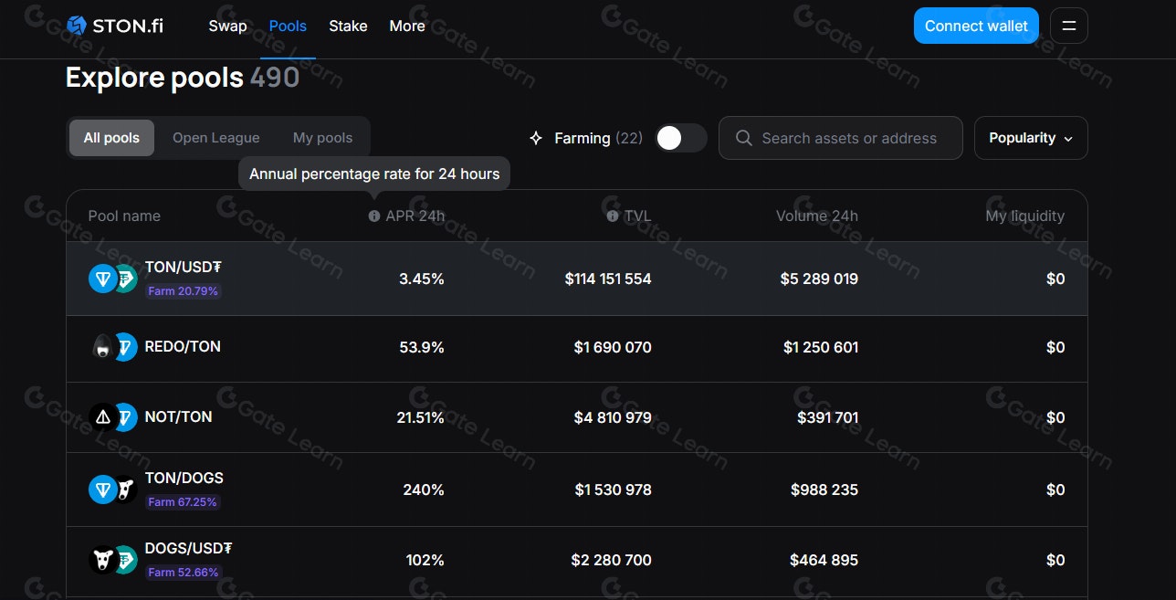Open the hamburger menu at top right
This screenshot has height=600, width=1176.
pyautogui.click(x=1068, y=26)
